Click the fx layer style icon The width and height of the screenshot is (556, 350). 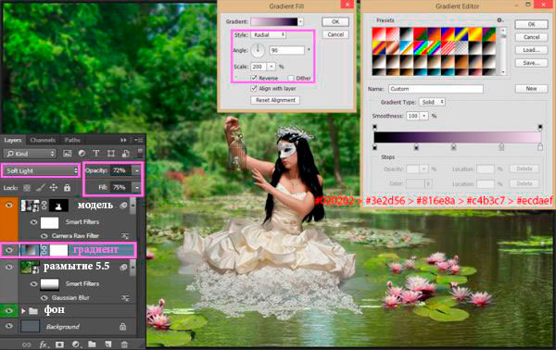click(x=44, y=344)
